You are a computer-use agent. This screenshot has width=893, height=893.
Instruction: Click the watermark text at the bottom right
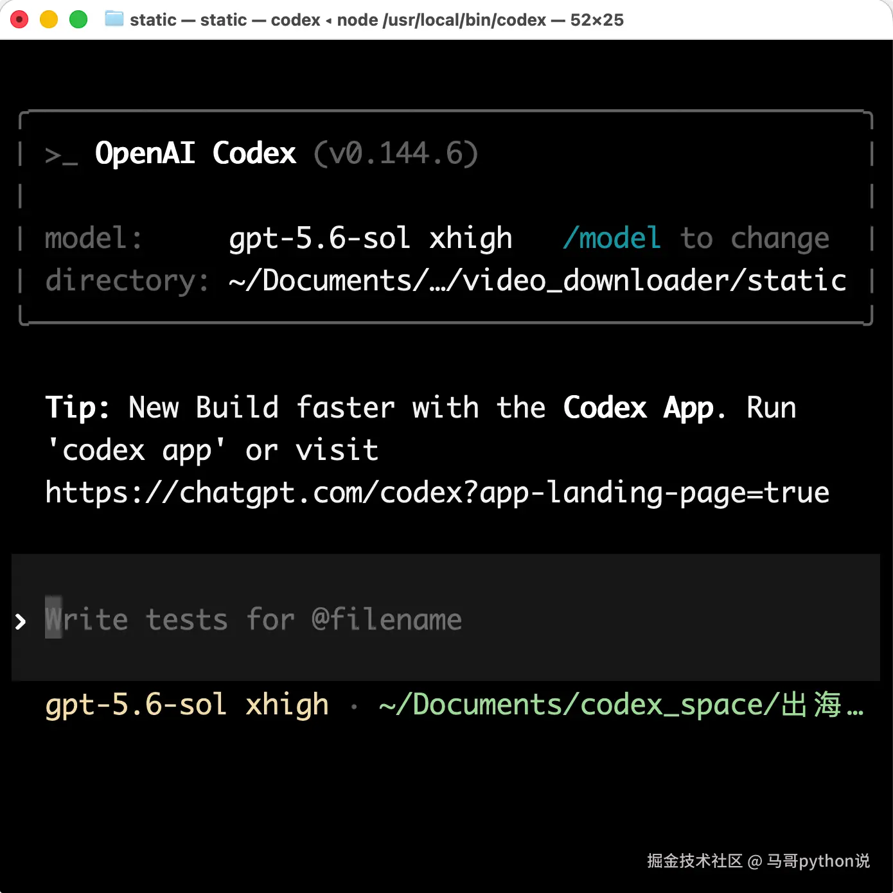(x=758, y=861)
